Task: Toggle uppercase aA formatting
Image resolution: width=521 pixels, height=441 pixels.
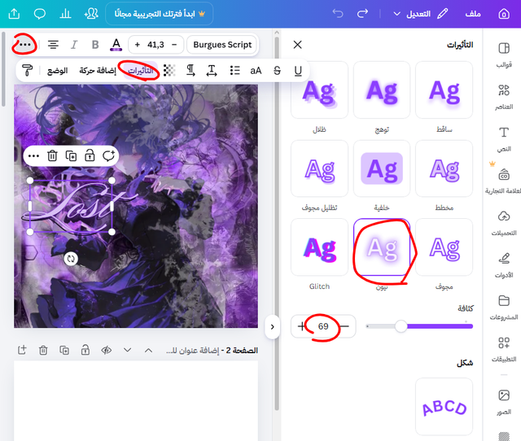Action: pyautogui.click(x=256, y=71)
